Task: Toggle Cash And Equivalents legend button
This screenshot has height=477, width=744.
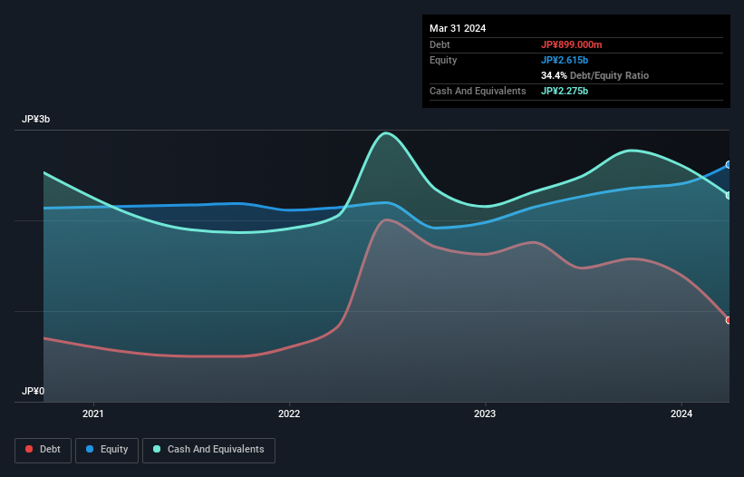Action: point(208,450)
